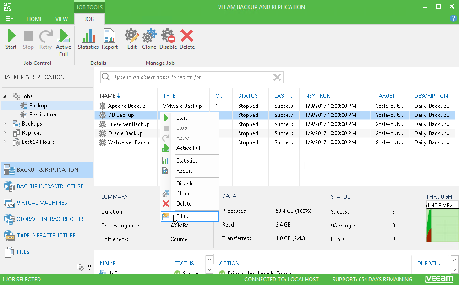Sort by DESCRIPTION column header
The image size is (459, 285).
431,96
